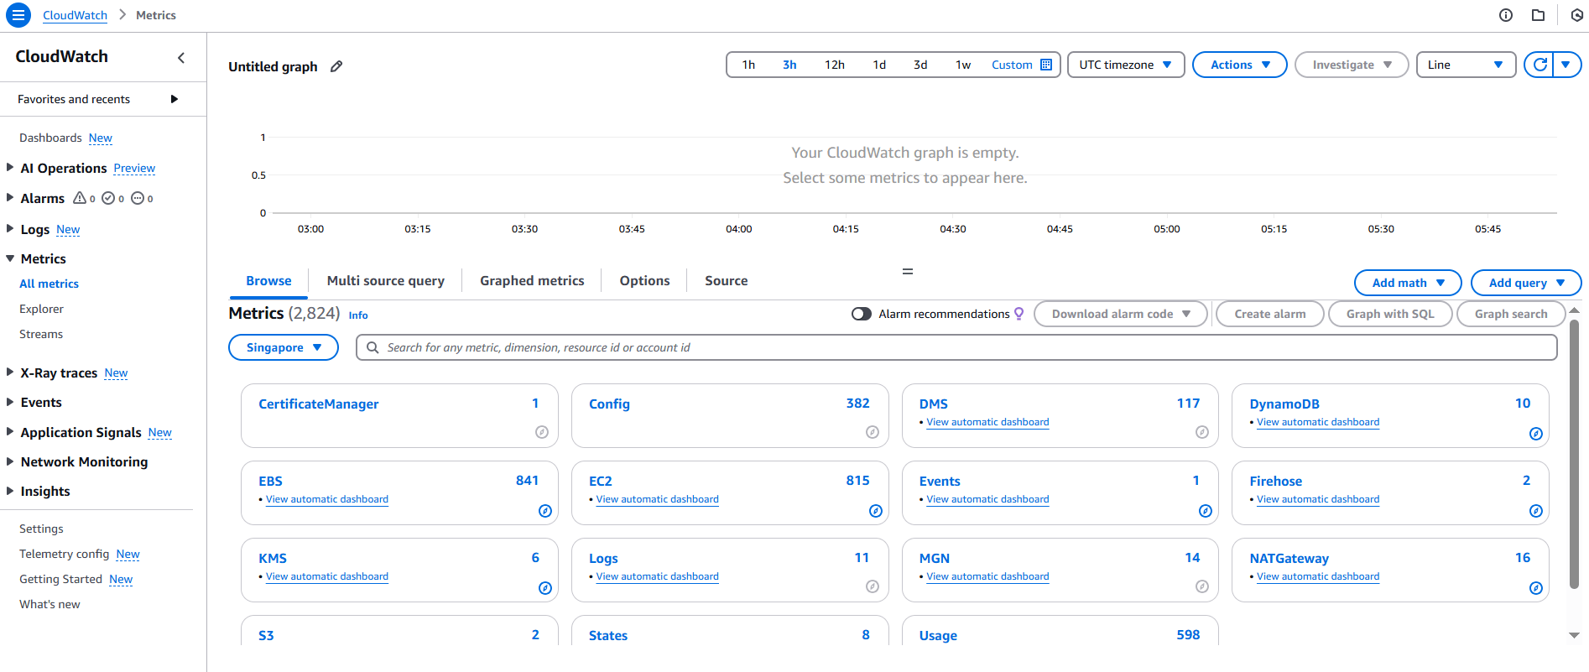Screen dimensions: 1589x672
Task: Click the in-alarm triangle icon next to Alarms
Action: point(80,198)
